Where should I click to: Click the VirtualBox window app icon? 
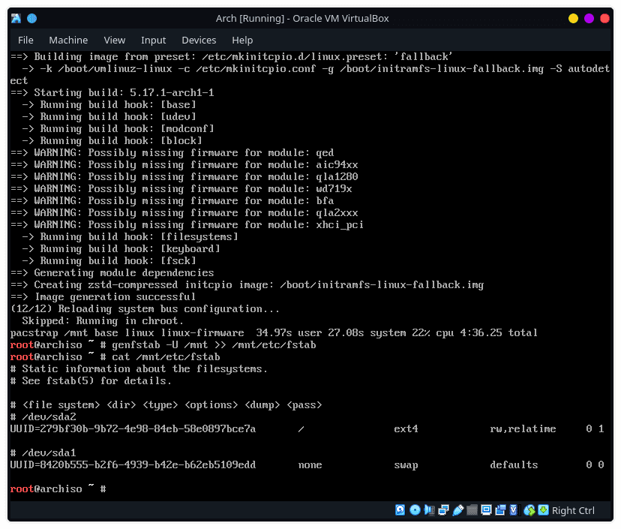click(16, 18)
